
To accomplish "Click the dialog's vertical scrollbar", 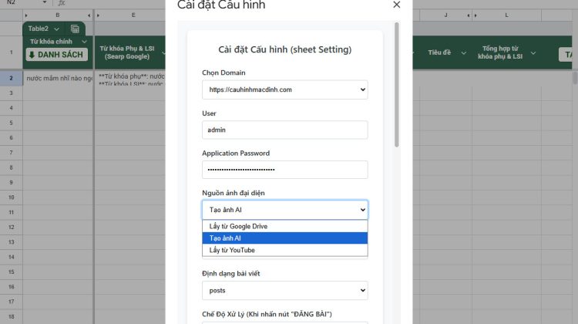I will point(397,85).
